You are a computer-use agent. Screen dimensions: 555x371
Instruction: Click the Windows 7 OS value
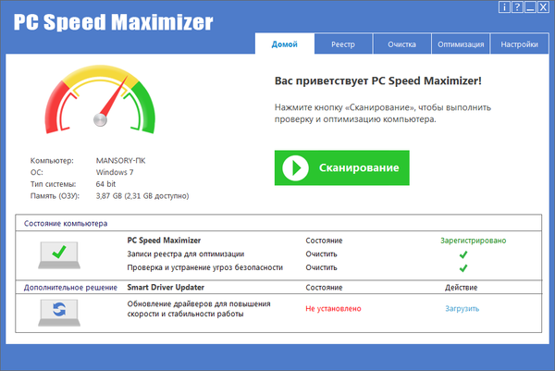point(115,172)
